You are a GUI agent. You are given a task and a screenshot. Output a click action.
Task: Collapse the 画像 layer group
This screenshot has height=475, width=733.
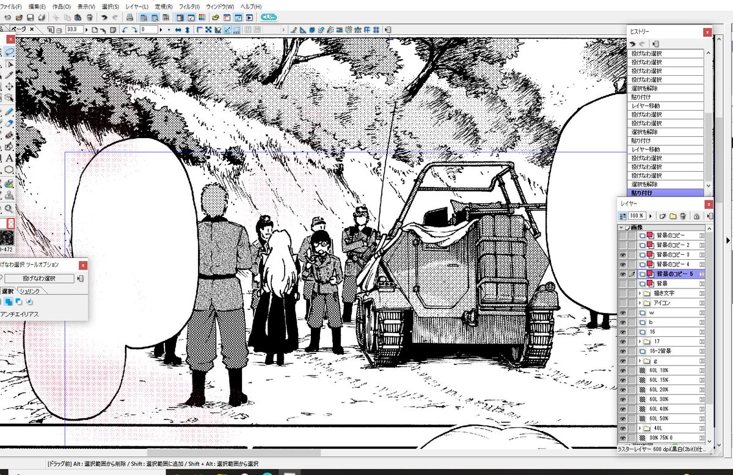point(621,227)
